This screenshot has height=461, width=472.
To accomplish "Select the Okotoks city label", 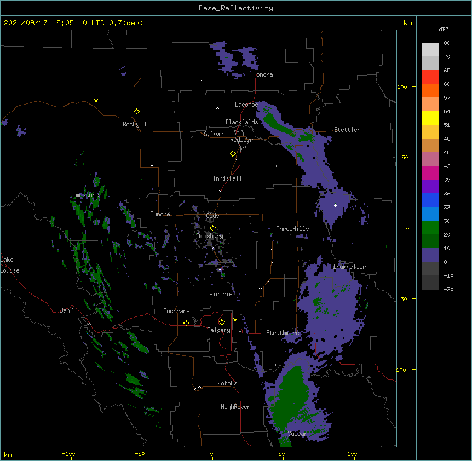I will 226,383.
